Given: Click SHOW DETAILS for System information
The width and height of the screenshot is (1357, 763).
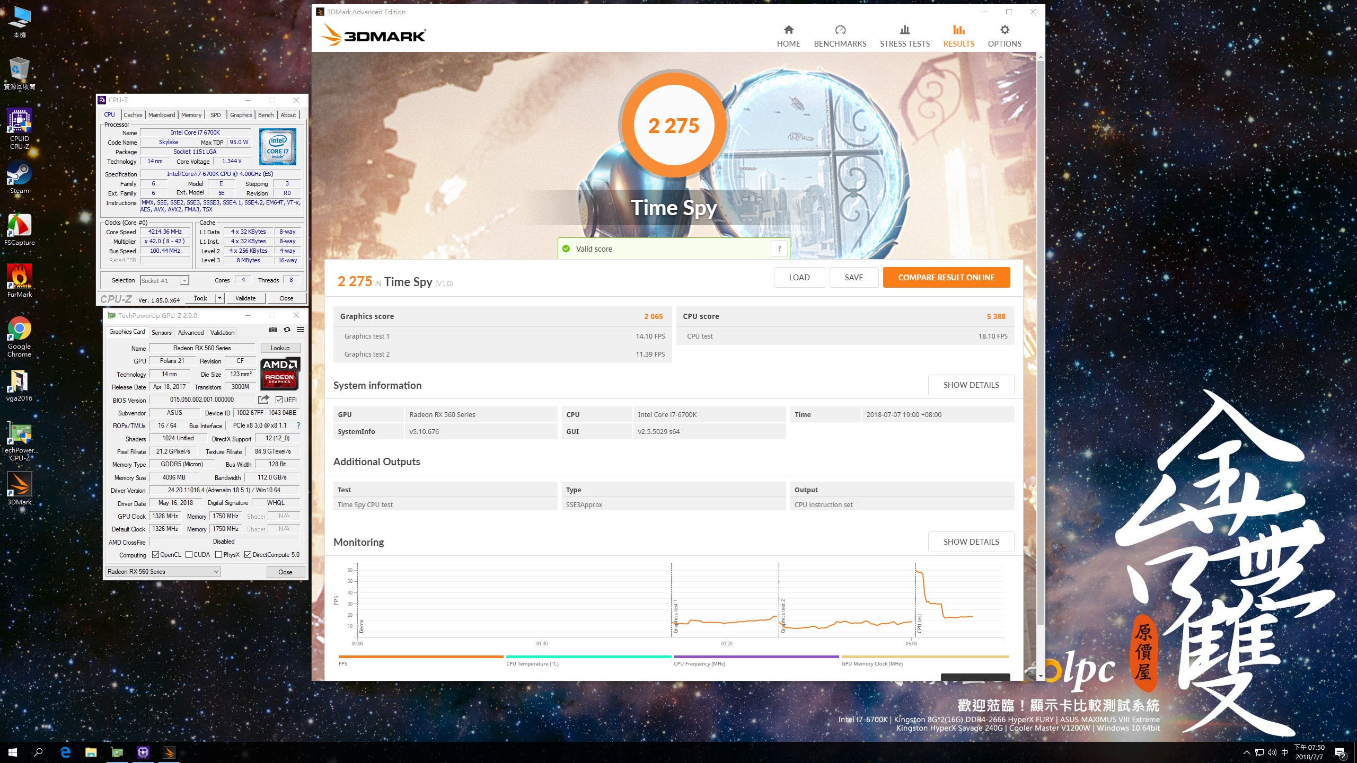Looking at the screenshot, I should [x=971, y=385].
